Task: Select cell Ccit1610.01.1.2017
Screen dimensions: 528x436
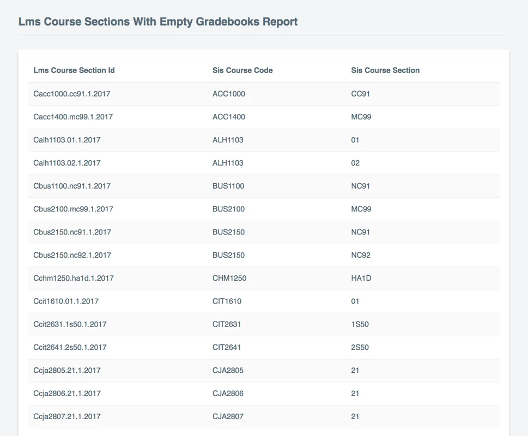Action: pos(66,301)
